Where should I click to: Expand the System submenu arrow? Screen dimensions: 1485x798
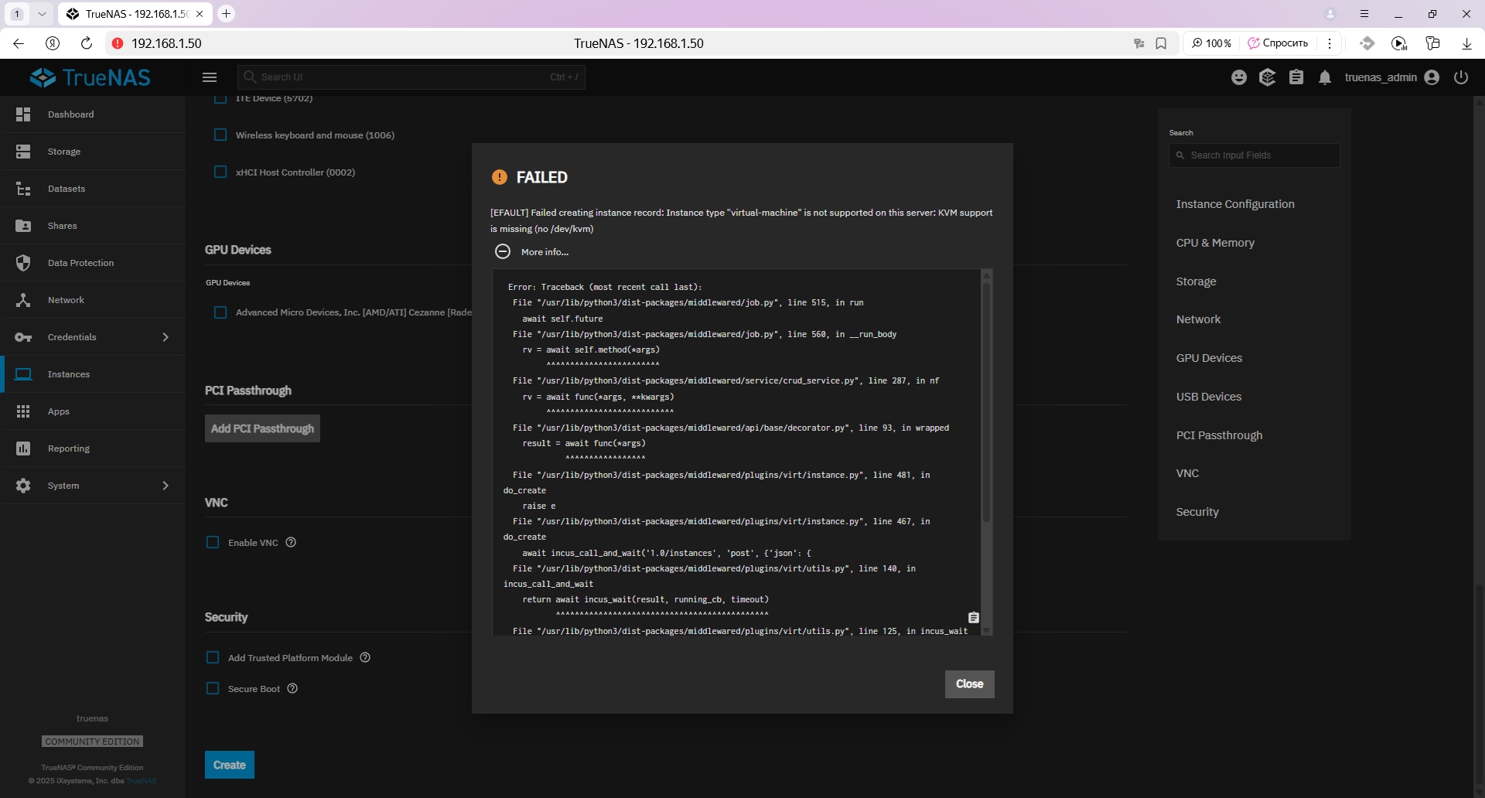pyautogui.click(x=166, y=486)
